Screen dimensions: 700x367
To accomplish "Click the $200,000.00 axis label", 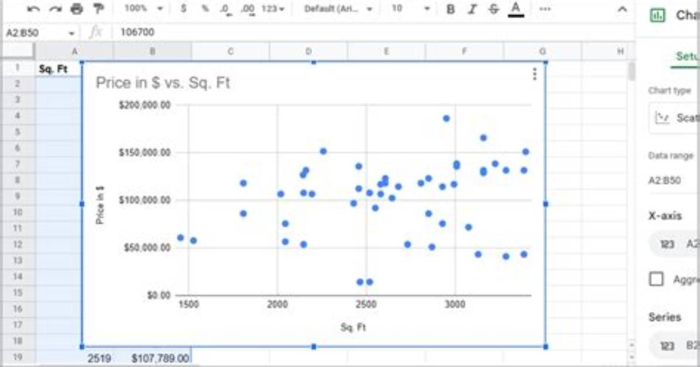I will pyautogui.click(x=144, y=105).
